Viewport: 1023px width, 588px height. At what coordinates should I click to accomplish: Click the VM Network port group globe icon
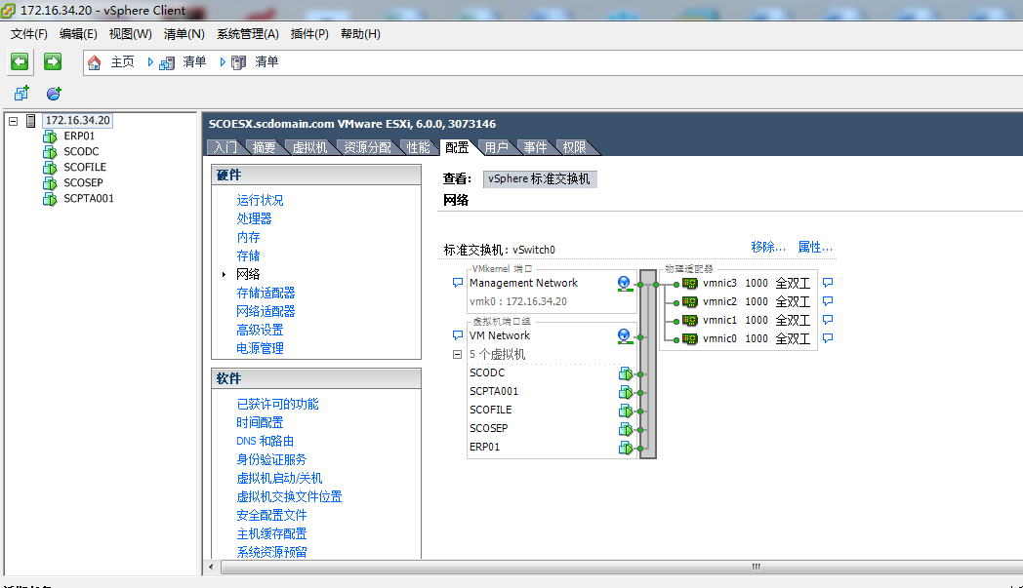pyautogui.click(x=625, y=335)
